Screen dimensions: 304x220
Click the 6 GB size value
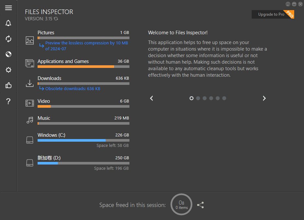125,101
